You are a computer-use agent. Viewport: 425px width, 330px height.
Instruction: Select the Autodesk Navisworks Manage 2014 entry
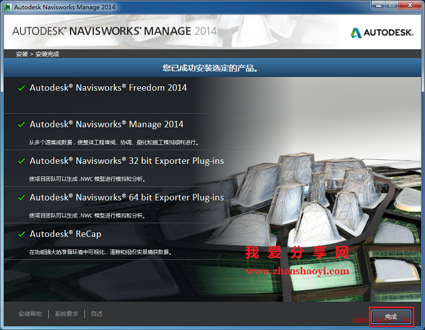point(106,124)
